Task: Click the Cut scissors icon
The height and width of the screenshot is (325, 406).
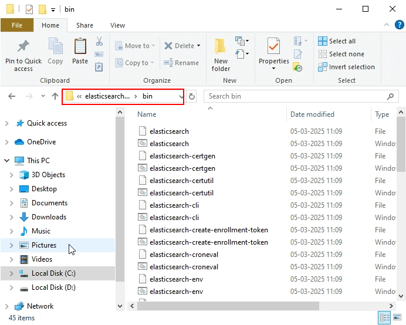Action: tap(99, 42)
